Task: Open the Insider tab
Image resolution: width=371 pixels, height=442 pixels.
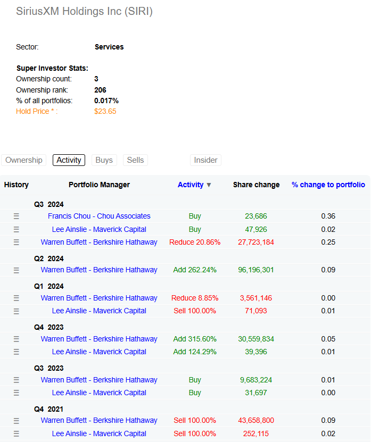Action: [x=205, y=160]
